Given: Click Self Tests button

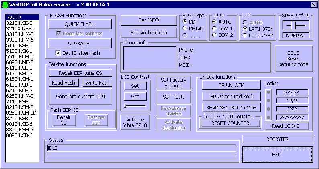Looking at the screenshot, I should click(174, 97).
